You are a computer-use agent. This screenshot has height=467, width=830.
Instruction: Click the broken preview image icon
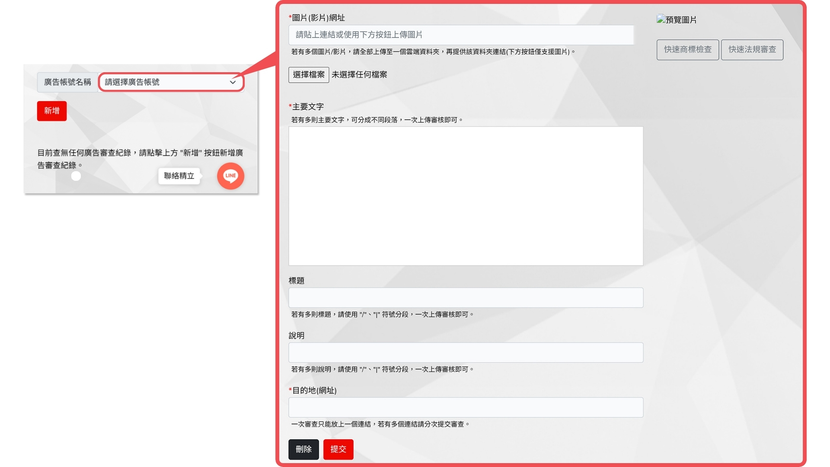click(661, 19)
